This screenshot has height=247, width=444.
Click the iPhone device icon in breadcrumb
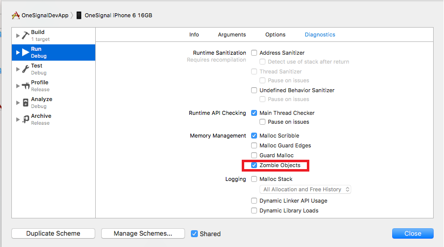(79, 15)
